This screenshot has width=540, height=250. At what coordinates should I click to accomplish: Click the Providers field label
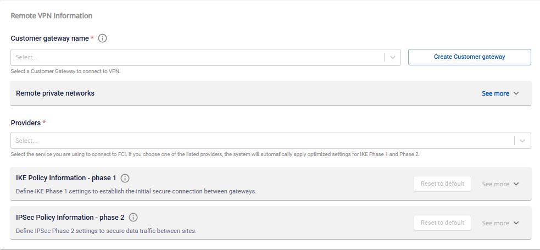pos(25,123)
